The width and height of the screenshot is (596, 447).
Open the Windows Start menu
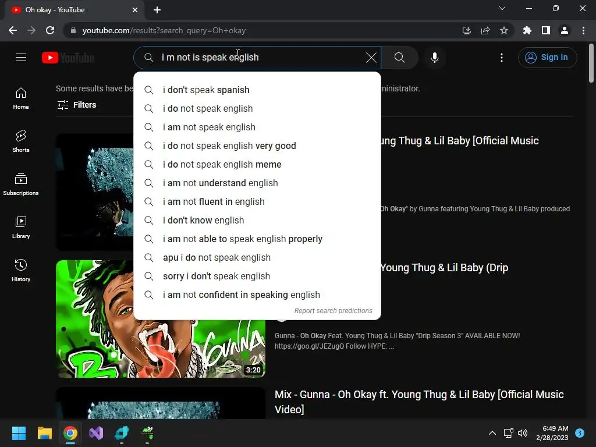point(19,433)
